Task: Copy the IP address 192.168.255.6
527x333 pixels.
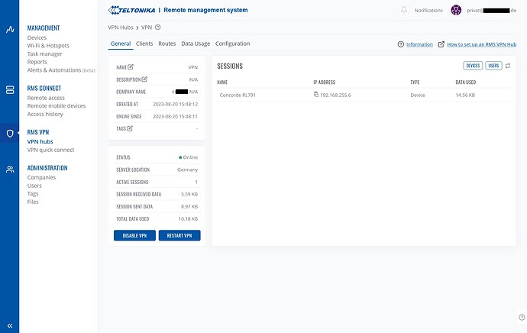Action: pyautogui.click(x=316, y=95)
